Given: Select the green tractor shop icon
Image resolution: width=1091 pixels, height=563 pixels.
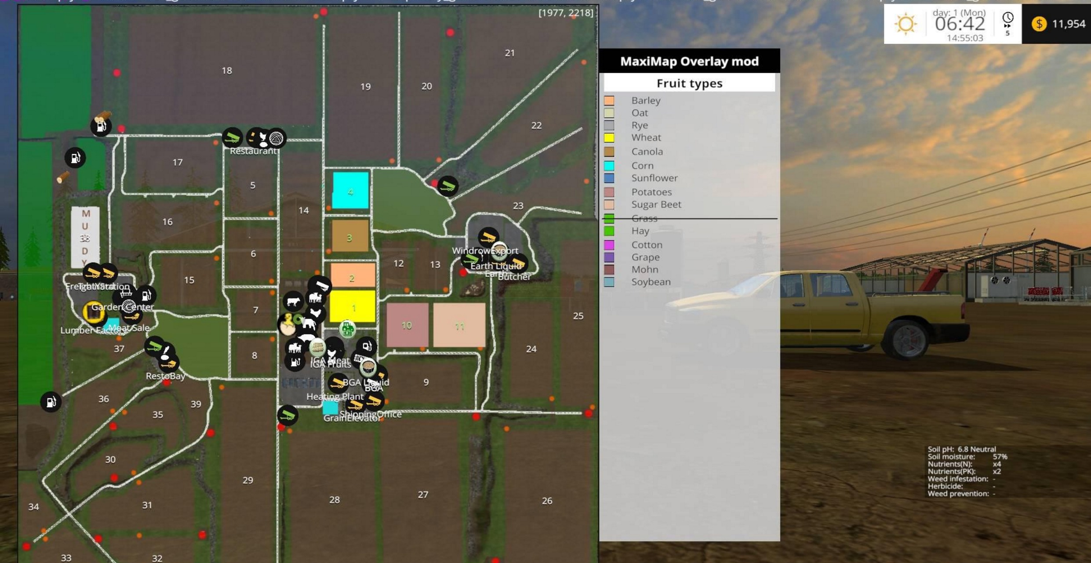Looking at the screenshot, I should 347,328.
